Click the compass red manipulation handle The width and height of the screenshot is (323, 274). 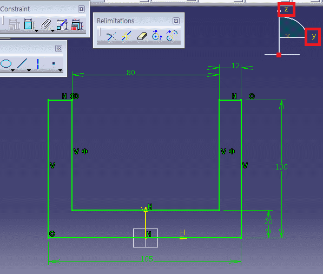click(x=279, y=55)
